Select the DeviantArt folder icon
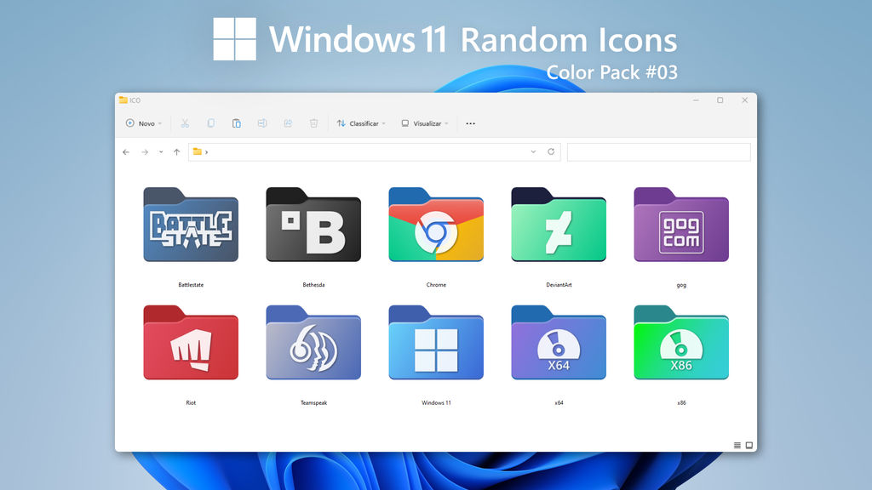This screenshot has width=872, height=490. coord(559,225)
